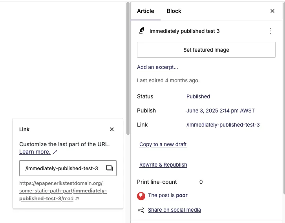Open The post is poor link
The image size is (285, 223).
[x=168, y=196]
